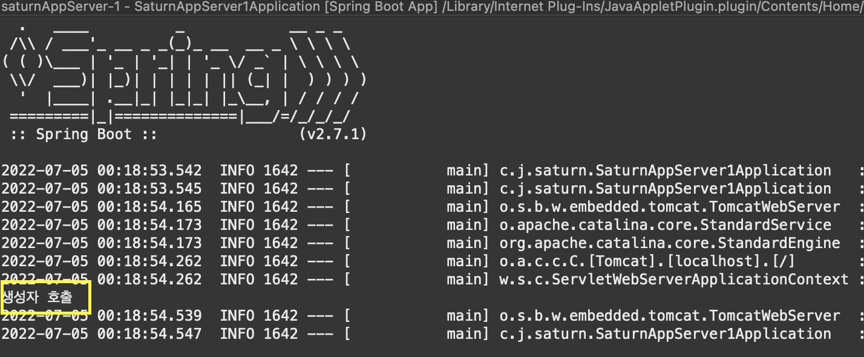This screenshot has height=357, width=864.
Task: Click the ":: Spring Boot ::" banner label
Action: [x=83, y=134]
